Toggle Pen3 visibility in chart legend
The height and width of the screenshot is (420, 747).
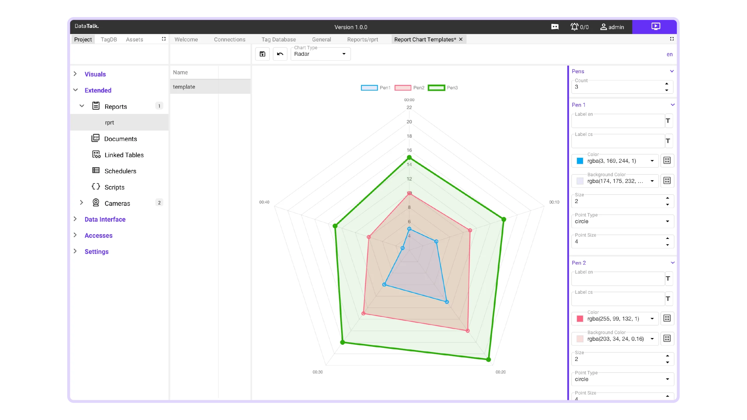(x=443, y=87)
